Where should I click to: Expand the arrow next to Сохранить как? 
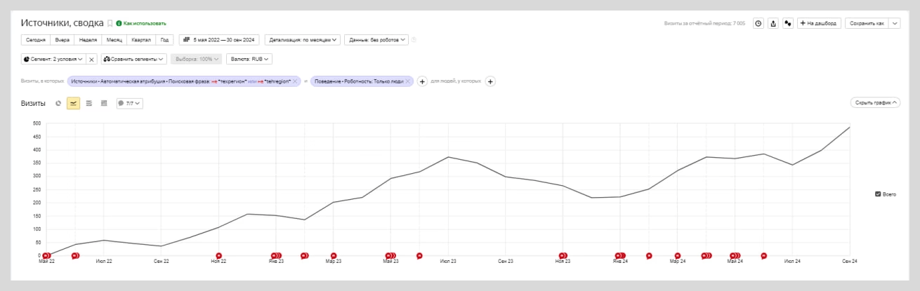tap(894, 23)
